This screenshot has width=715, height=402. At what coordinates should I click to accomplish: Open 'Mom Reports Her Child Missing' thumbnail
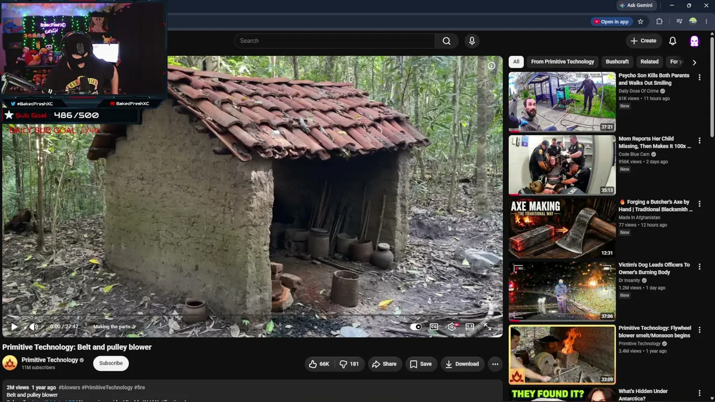pyautogui.click(x=562, y=165)
